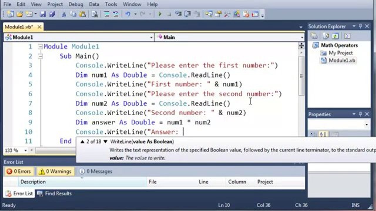
Task: Open the Undo history dropdown
Action: click(135, 14)
